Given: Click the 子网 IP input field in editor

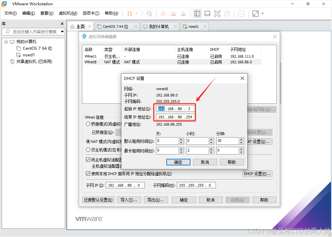Looking at the screenshot, I should [125, 185].
